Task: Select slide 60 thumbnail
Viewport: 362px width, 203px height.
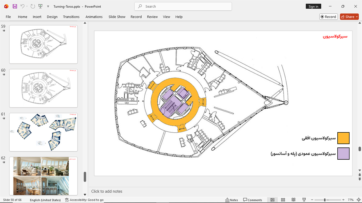Action: point(43,88)
